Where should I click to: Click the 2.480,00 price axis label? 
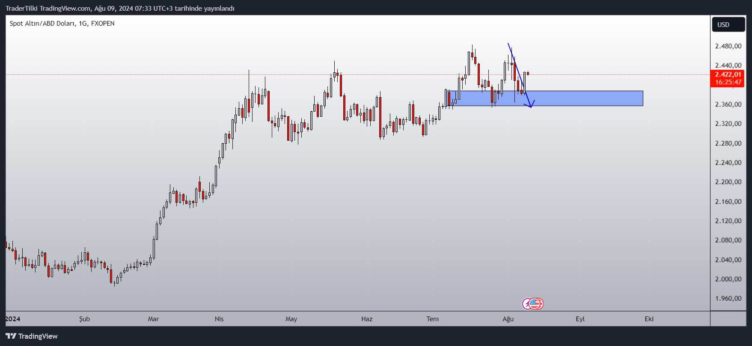[x=728, y=46]
